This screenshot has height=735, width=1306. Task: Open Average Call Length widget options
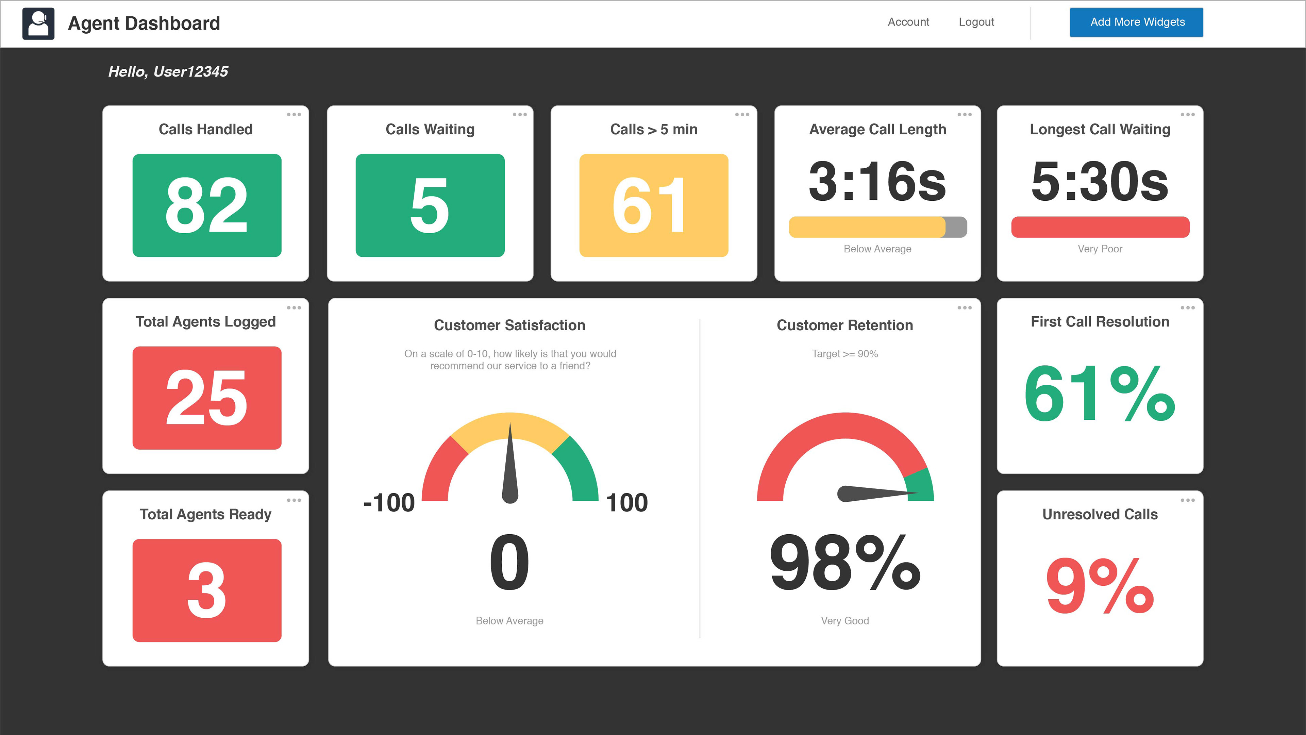point(964,115)
